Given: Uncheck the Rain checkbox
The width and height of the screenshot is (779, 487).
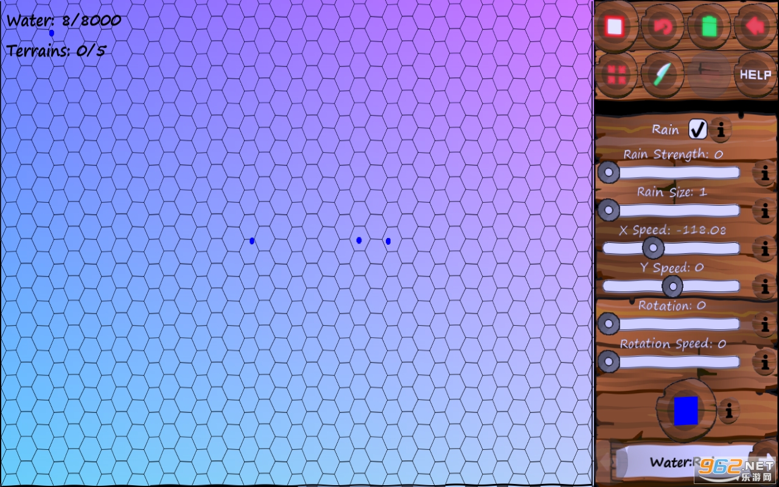Looking at the screenshot, I should tap(697, 129).
